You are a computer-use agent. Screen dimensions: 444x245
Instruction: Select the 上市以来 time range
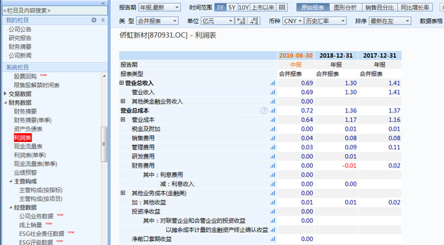point(263,7)
